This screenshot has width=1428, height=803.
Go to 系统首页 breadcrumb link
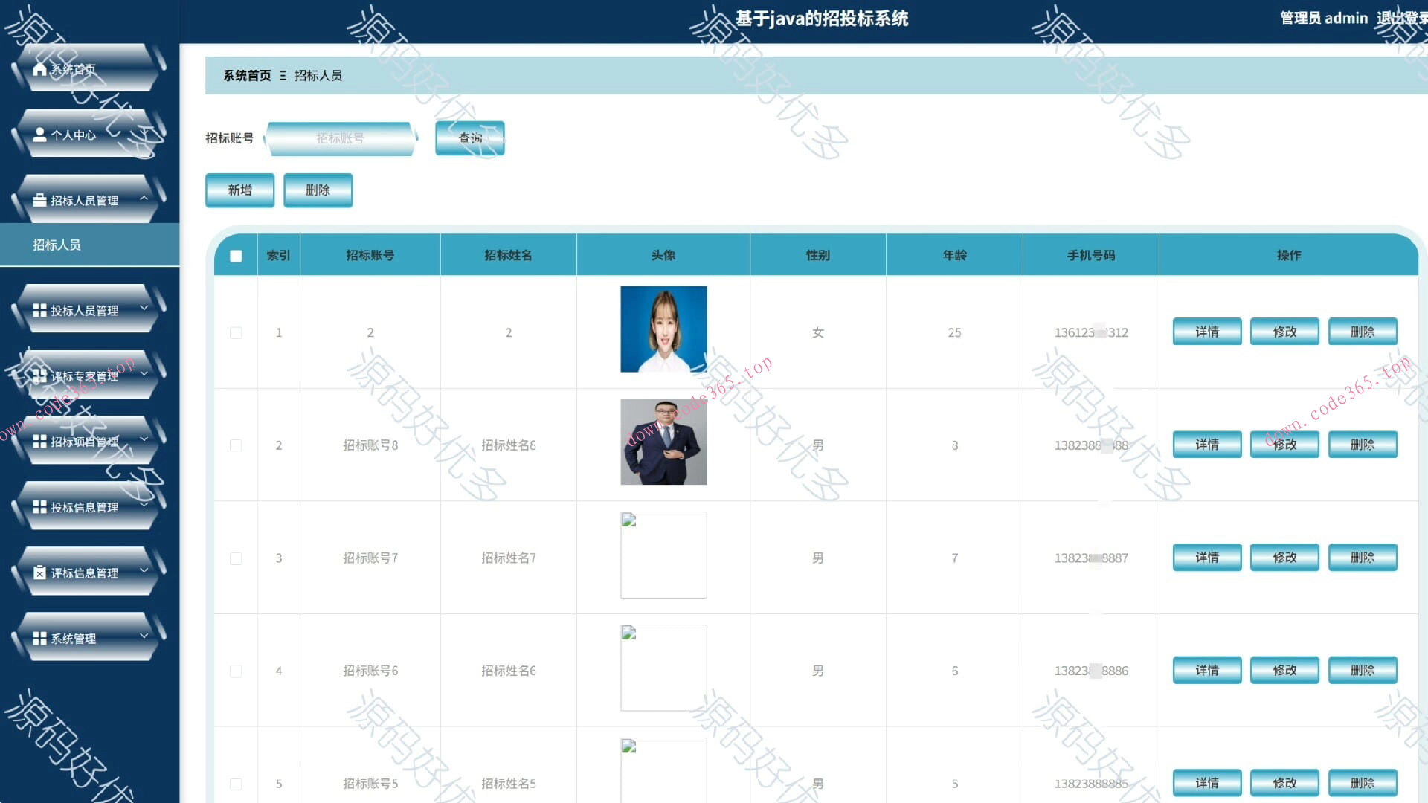(x=247, y=76)
